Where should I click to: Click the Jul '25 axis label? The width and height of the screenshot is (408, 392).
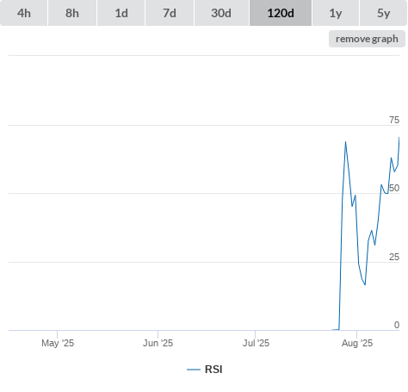pos(256,343)
